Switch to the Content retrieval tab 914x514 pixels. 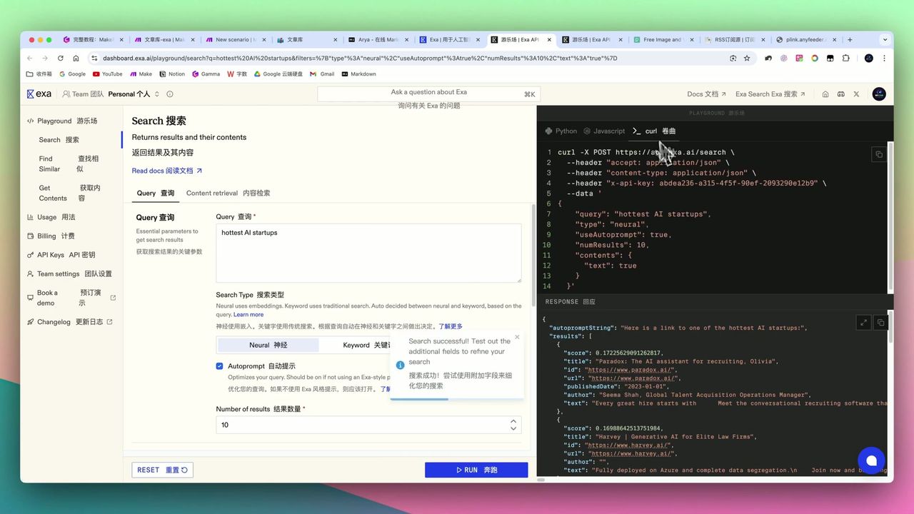[228, 193]
